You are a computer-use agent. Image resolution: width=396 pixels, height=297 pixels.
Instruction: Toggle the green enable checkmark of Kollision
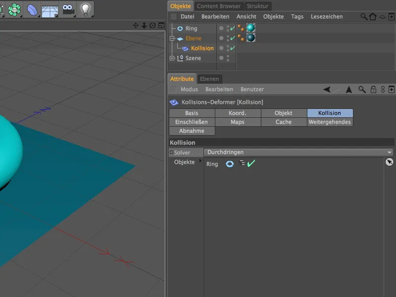click(x=232, y=48)
